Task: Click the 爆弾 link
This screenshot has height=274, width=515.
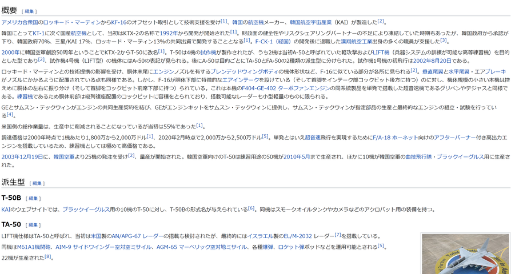Action: 268,247
